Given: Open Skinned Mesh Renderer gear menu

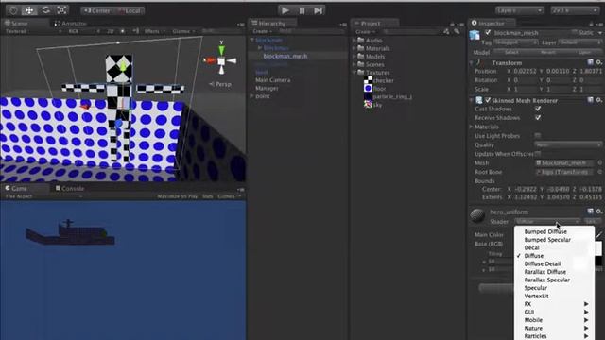Looking at the screenshot, I should [598, 100].
